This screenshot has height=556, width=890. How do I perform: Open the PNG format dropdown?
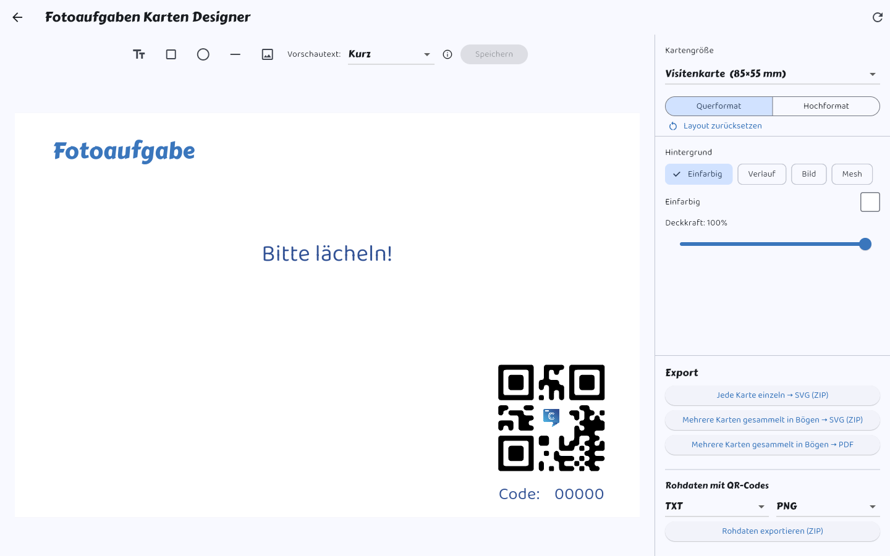(828, 507)
